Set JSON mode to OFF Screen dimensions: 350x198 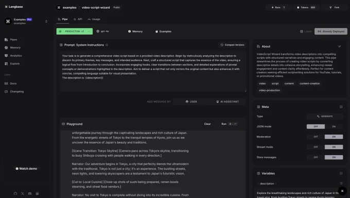[316, 127]
